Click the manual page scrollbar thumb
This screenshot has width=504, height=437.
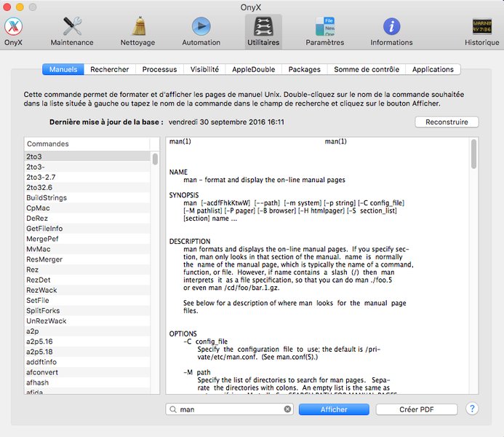[x=473, y=154]
